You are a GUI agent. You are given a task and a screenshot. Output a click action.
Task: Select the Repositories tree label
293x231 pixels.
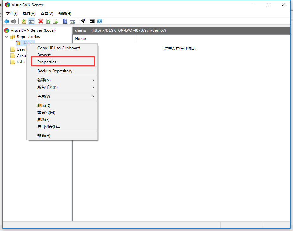coord(28,37)
